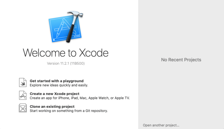Click the No Recent Projects label
Screen dimensions: 224x129
[x=181, y=60]
